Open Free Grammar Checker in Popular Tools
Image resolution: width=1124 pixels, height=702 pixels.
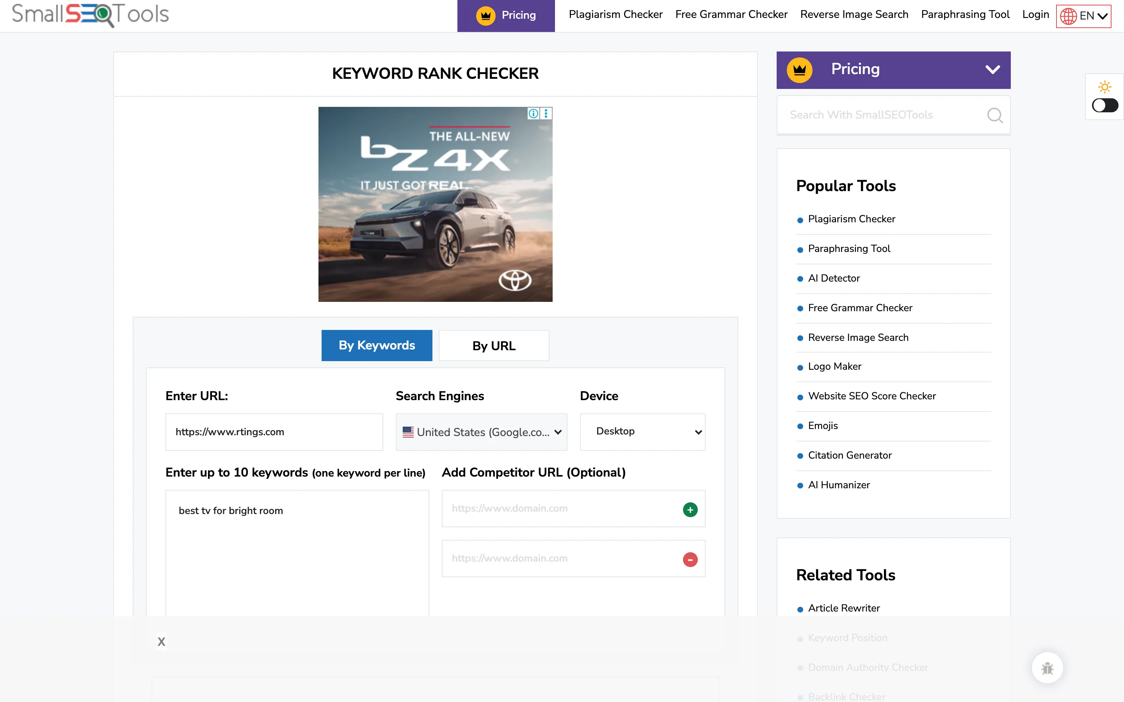coord(860,308)
